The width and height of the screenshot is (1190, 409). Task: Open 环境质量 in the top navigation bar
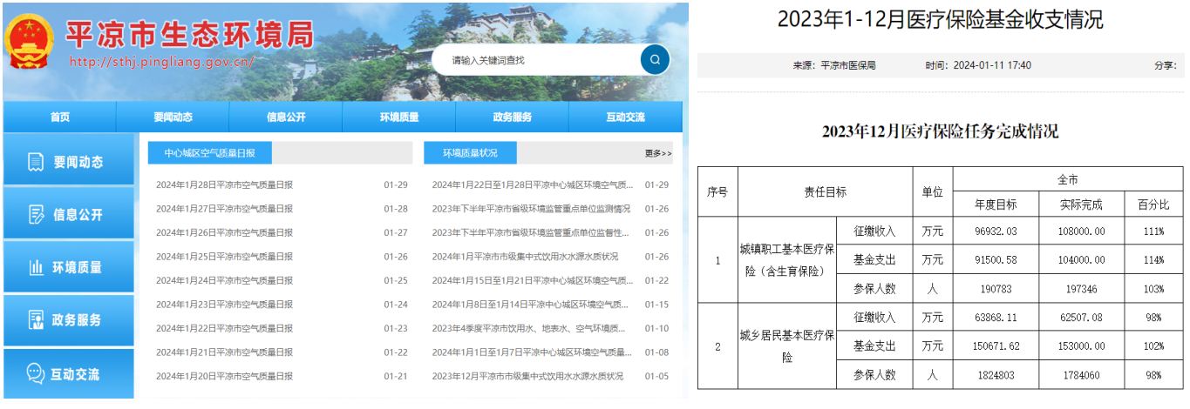tap(399, 117)
